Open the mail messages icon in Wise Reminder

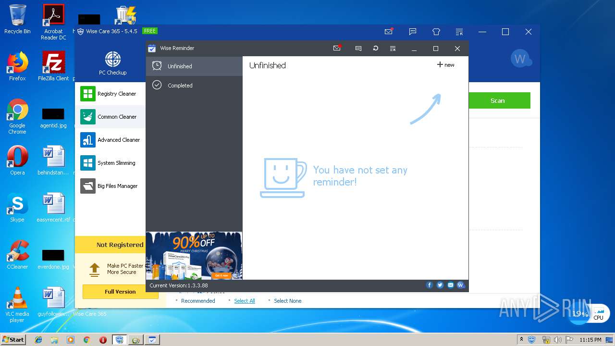[x=337, y=48]
